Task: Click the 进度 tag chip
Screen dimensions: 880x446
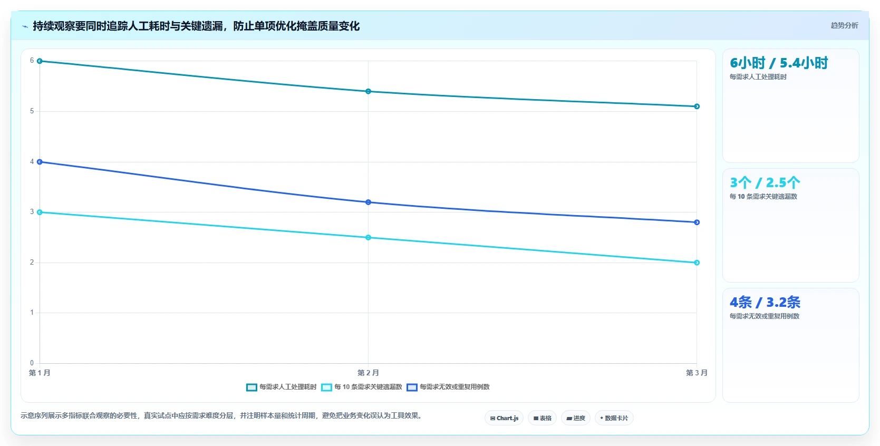Action: click(x=576, y=418)
